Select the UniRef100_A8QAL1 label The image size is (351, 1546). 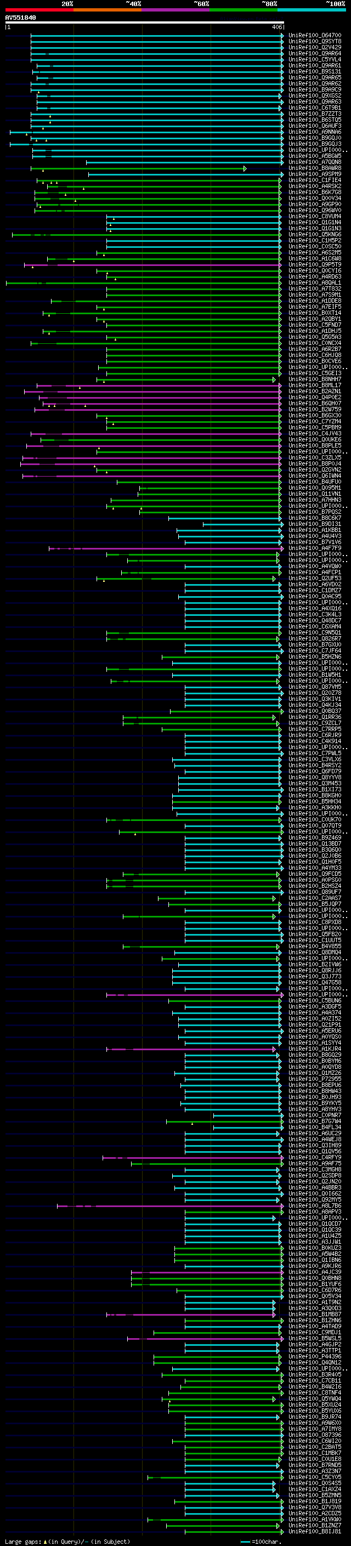314,282
